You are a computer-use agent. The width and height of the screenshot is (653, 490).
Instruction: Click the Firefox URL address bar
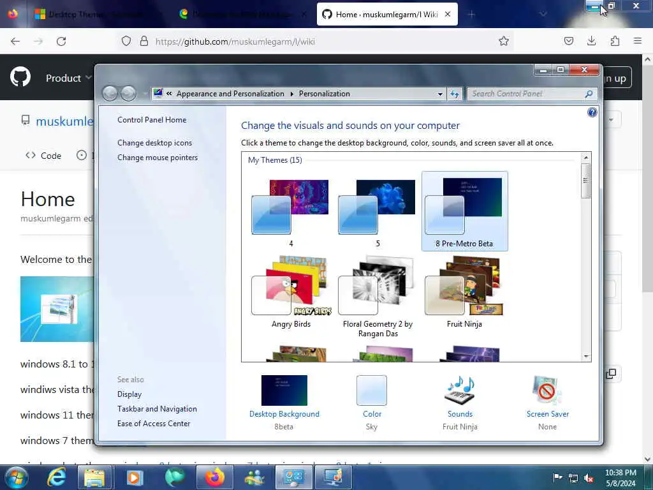pos(316,41)
